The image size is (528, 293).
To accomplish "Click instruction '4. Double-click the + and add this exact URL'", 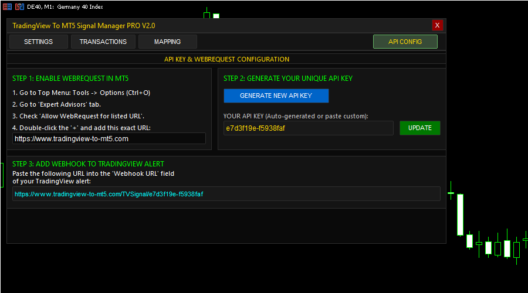I will click(x=82, y=128).
